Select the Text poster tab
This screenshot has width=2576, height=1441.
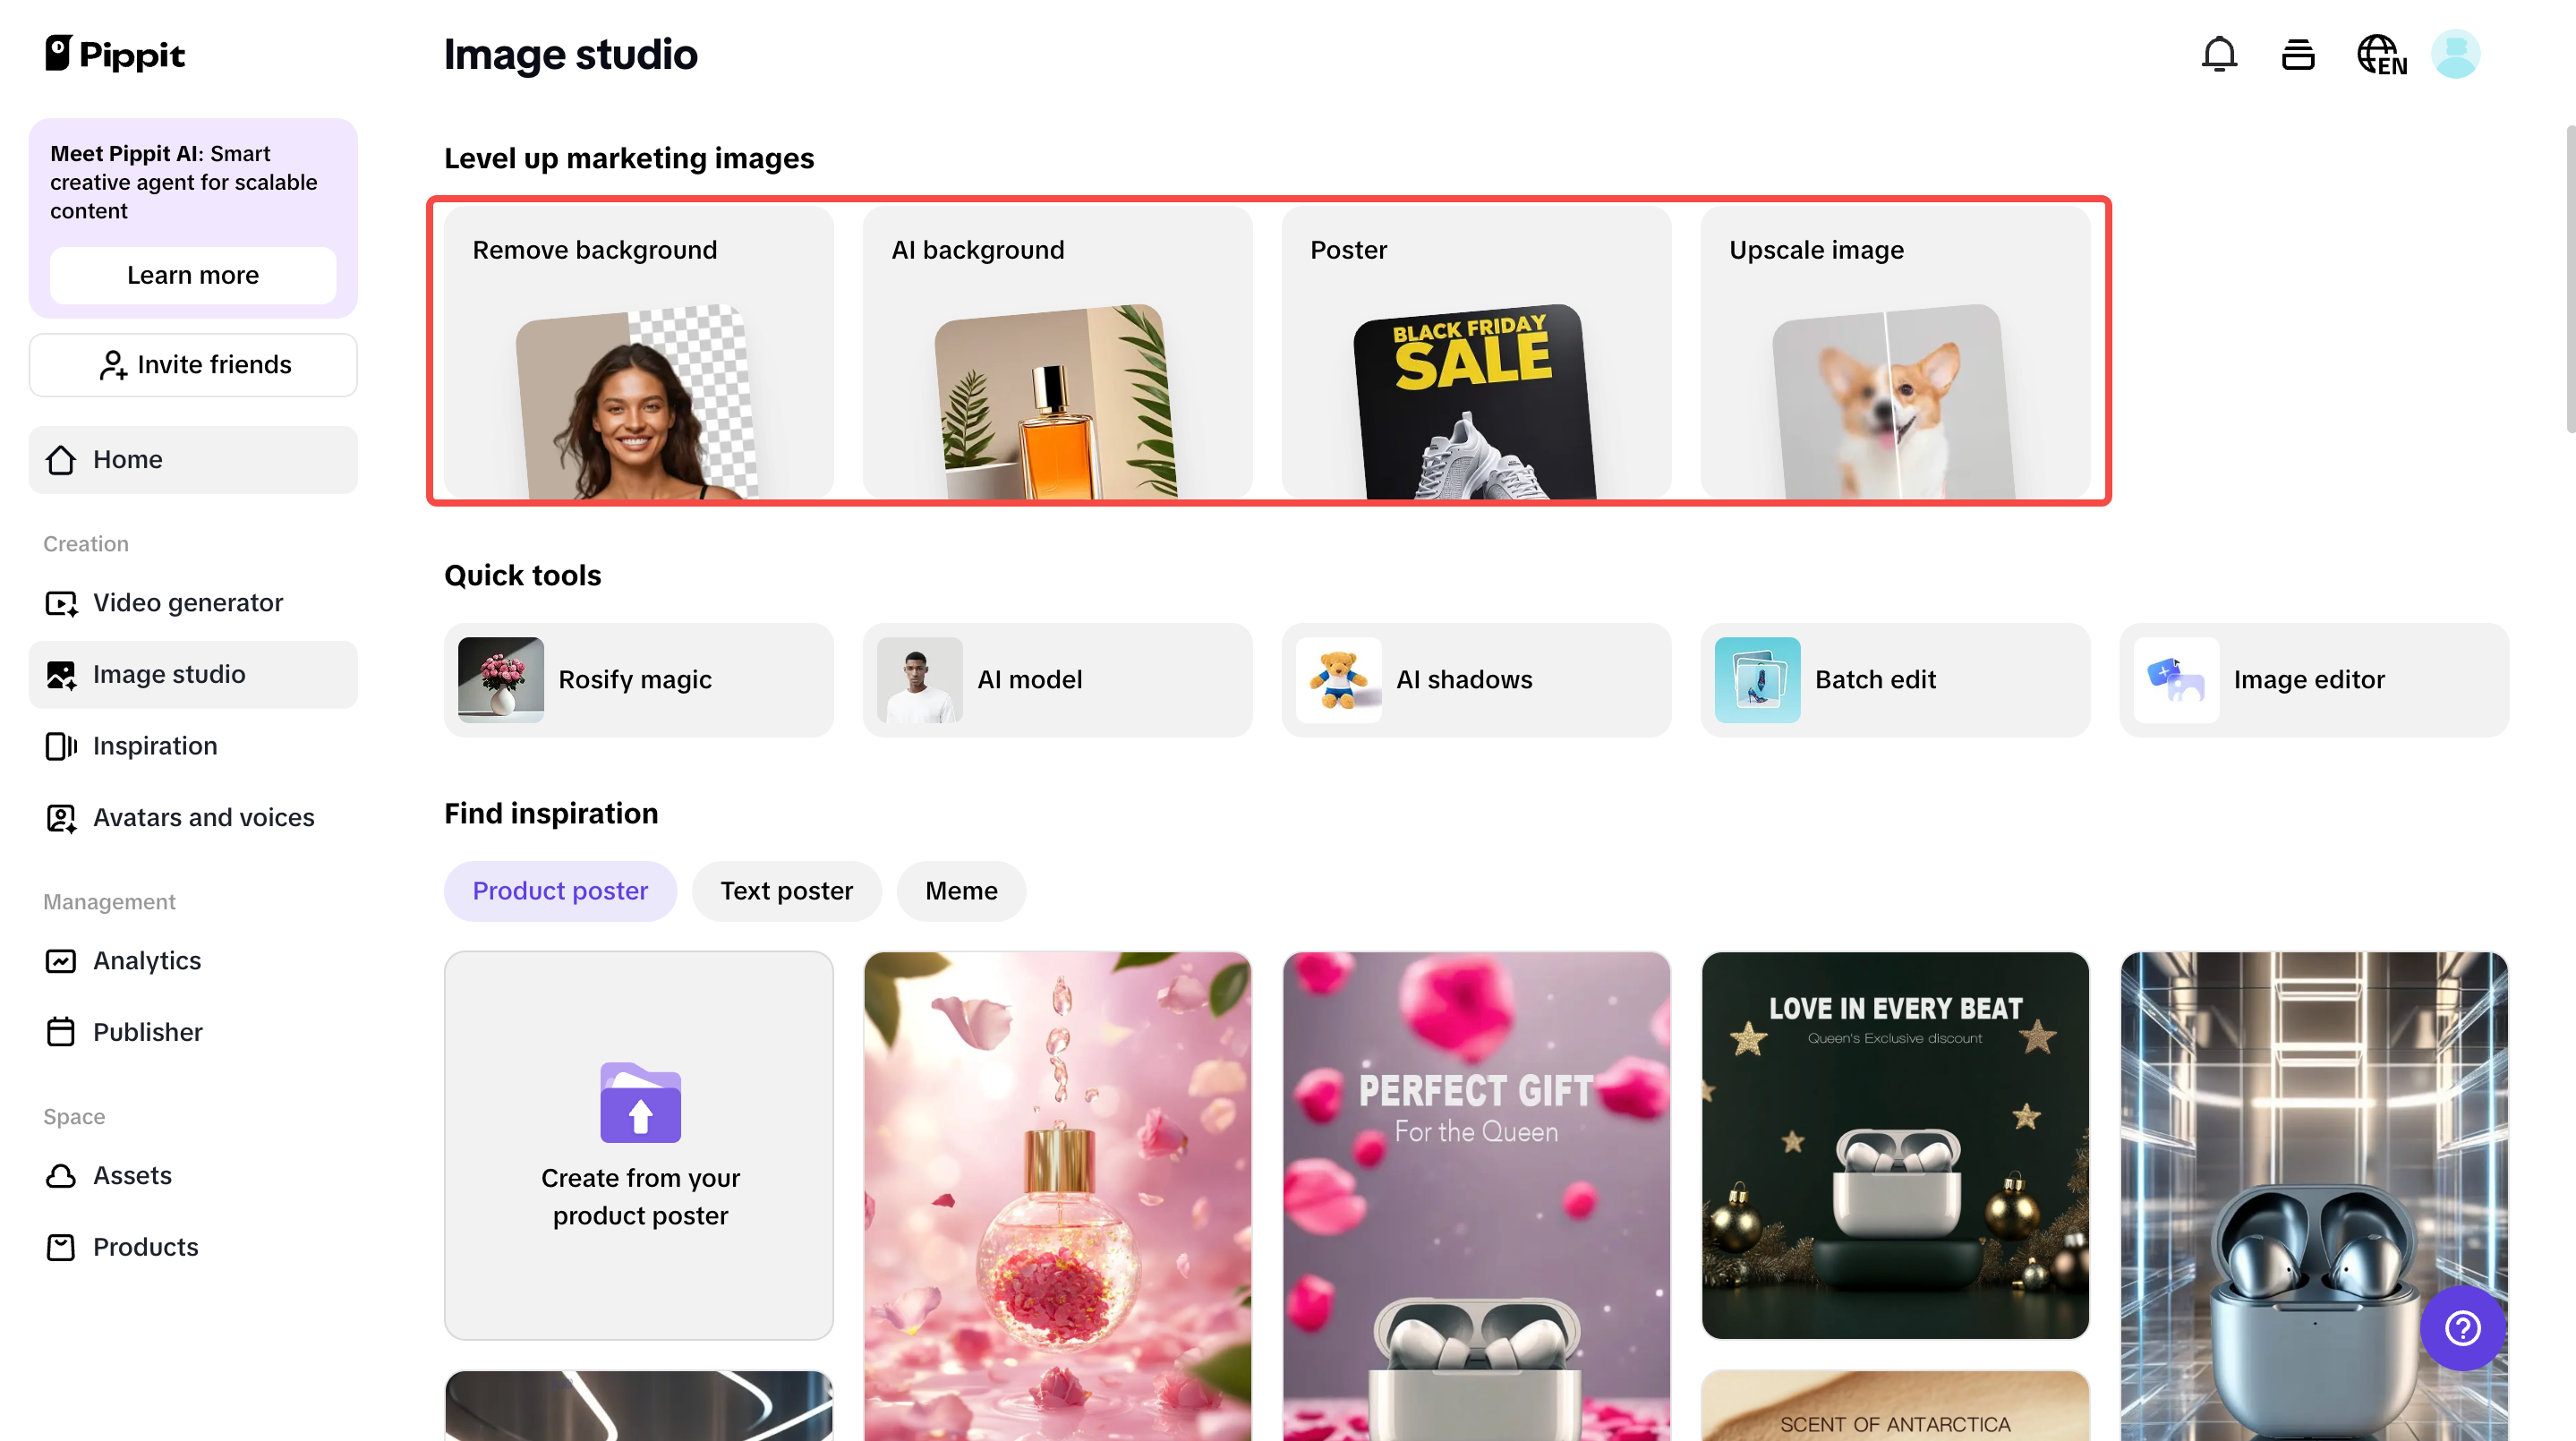click(786, 890)
